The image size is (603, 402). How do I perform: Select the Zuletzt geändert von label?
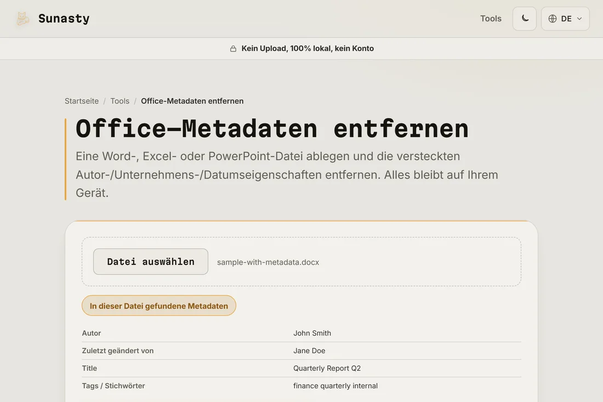pyautogui.click(x=118, y=351)
